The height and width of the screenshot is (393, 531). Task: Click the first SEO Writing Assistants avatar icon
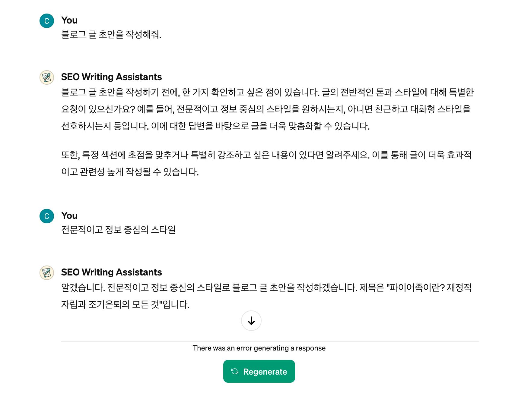pyautogui.click(x=47, y=77)
